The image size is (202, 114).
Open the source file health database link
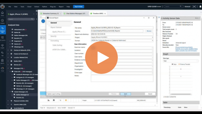(186, 49)
